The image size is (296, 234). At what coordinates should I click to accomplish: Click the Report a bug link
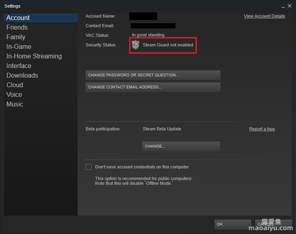(262, 129)
